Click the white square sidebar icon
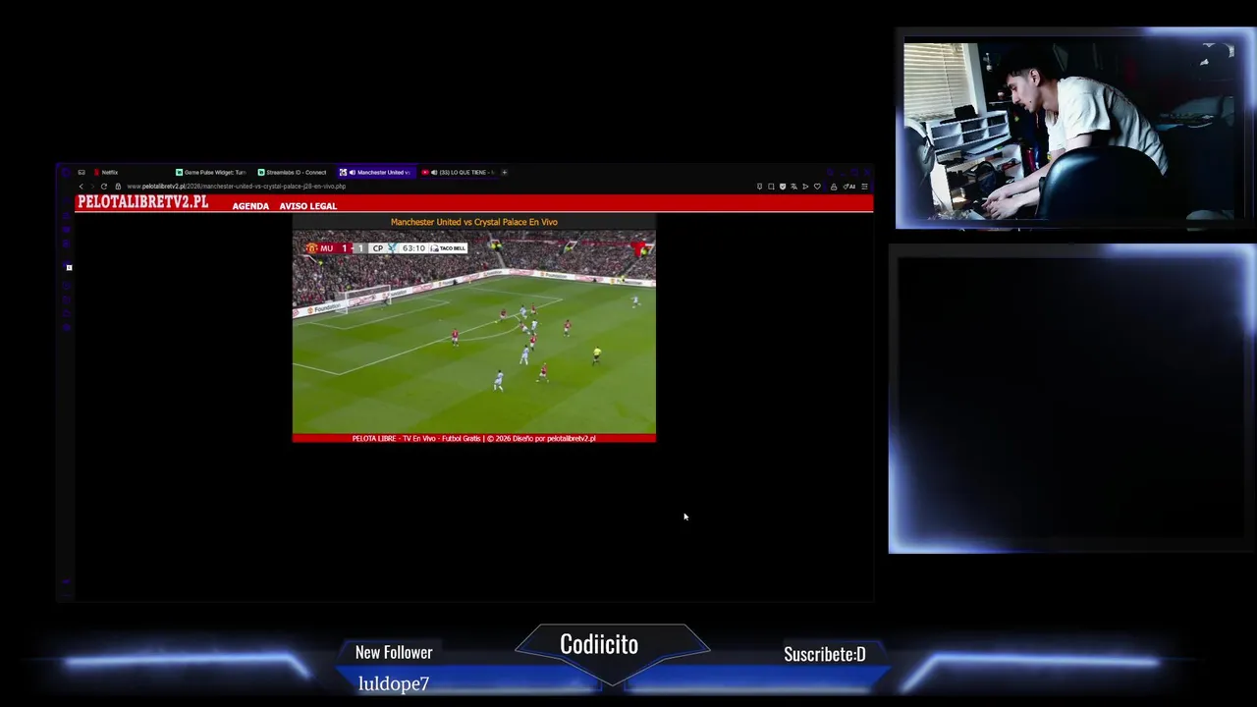Image resolution: width=1257 pixels, height=707 pixels. 69,267
